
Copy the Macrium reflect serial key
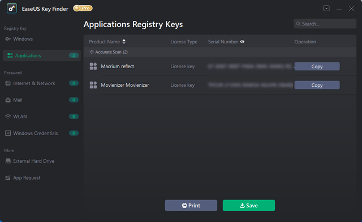tap(317, 66)
